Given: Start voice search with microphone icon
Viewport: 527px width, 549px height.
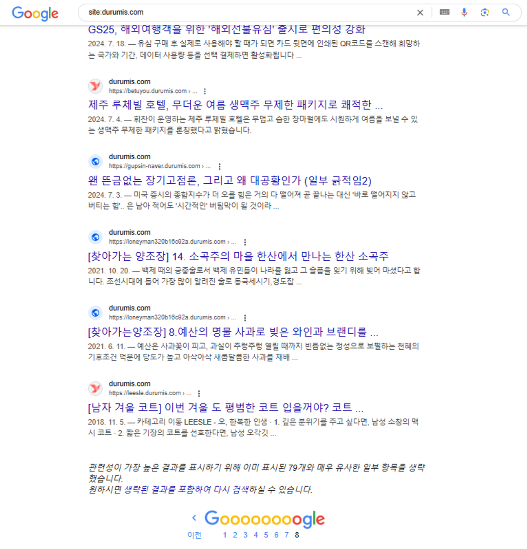Looking at the screenshot, I should (x=464, y=12).
